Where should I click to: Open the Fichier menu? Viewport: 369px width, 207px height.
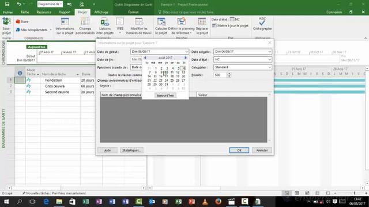point(7,12)
